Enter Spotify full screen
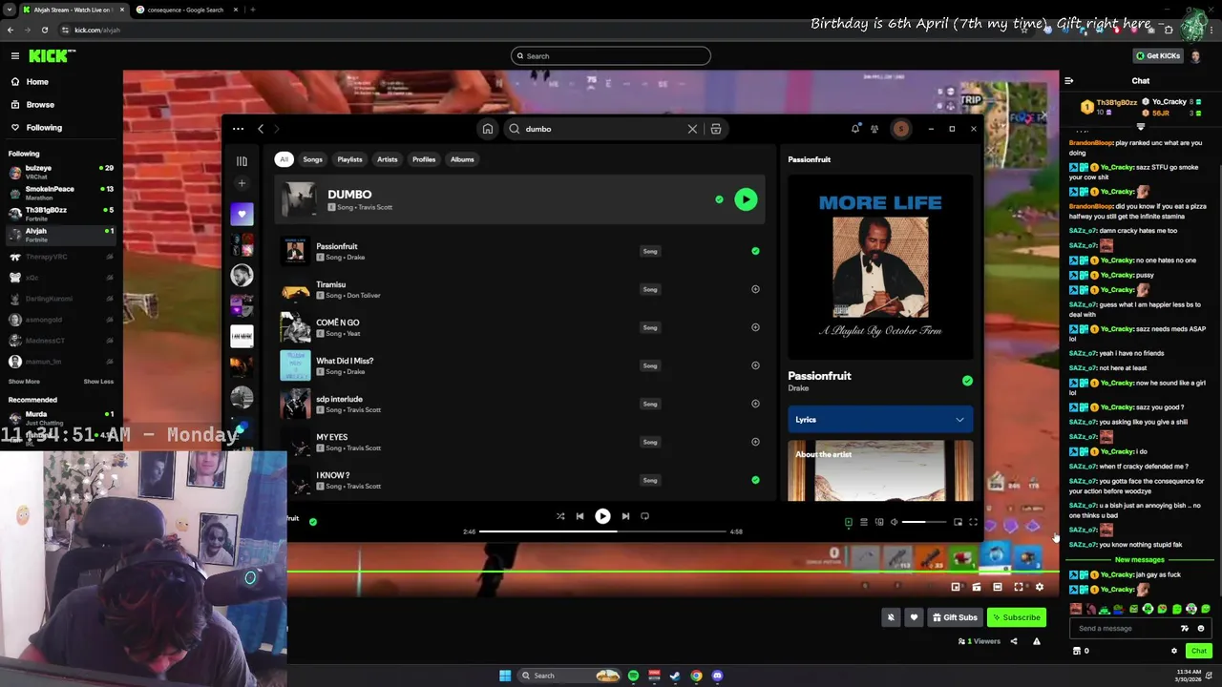This screenshot has height=687, width=1222. [x=973, y=522]
